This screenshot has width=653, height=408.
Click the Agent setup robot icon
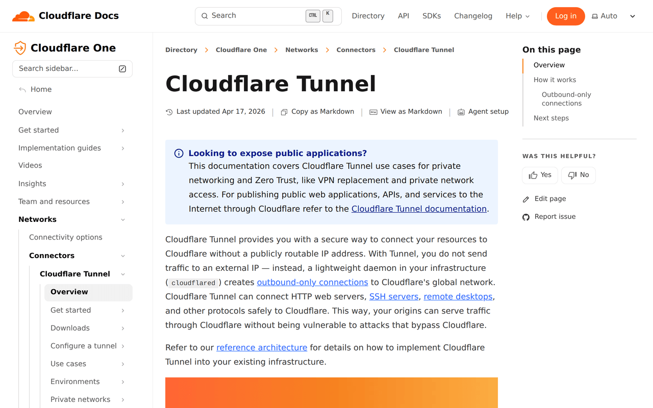tap(461, 112)
